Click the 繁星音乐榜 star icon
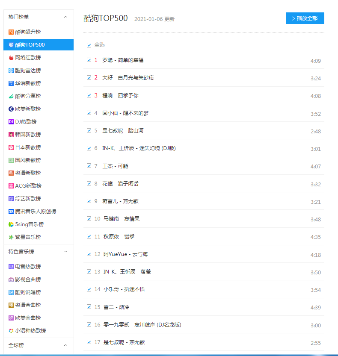The image size is (338, 356). point(11,237)
